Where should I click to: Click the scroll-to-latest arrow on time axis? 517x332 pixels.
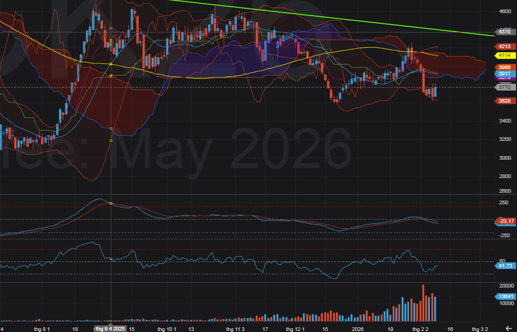(x=508, y=328)
